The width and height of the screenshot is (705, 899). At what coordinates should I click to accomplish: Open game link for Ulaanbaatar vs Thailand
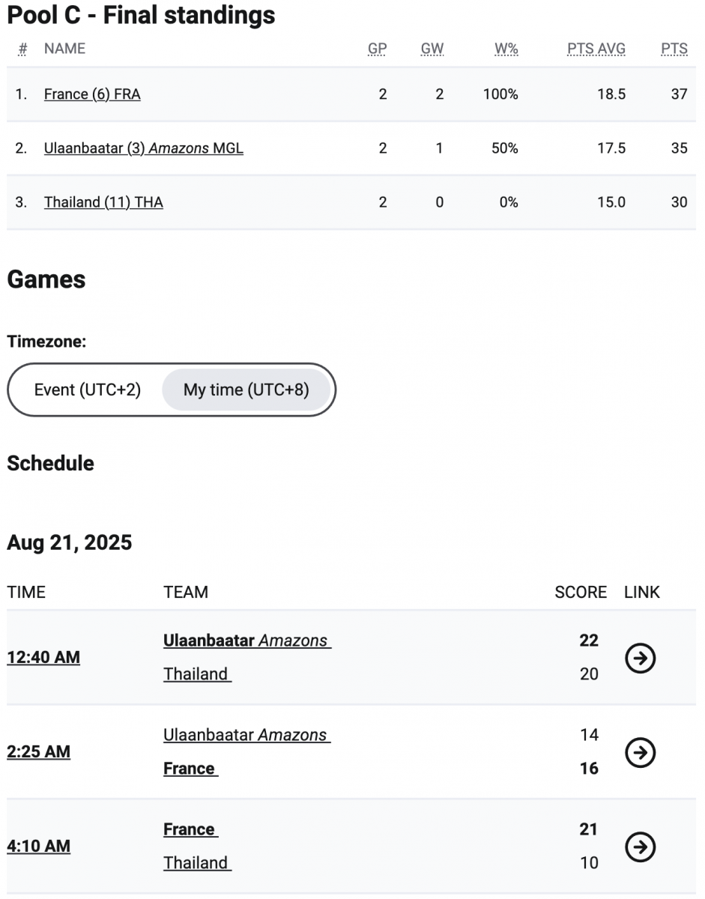640,658
